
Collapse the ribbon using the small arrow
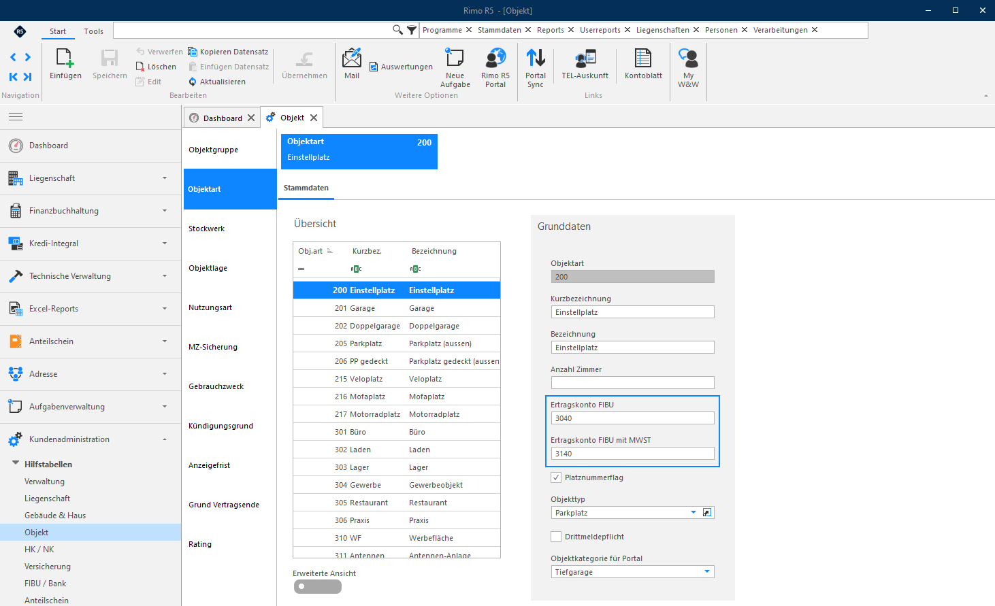coord(986,96)
